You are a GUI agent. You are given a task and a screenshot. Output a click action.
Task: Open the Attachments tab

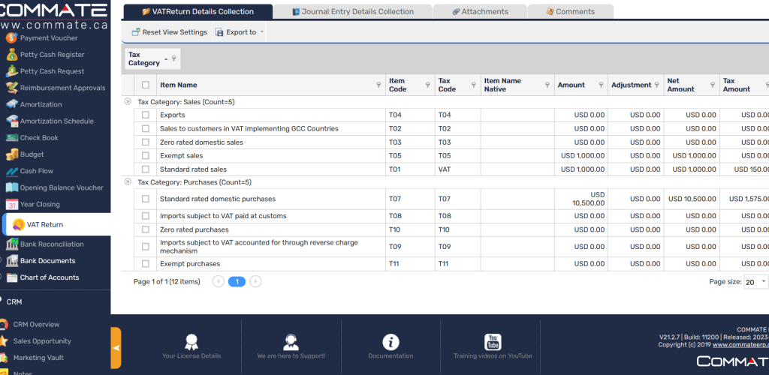480,11
